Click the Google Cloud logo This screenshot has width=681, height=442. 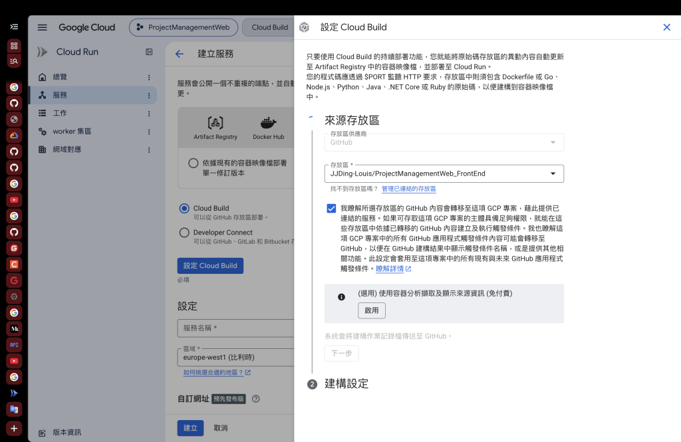[87, 27]
